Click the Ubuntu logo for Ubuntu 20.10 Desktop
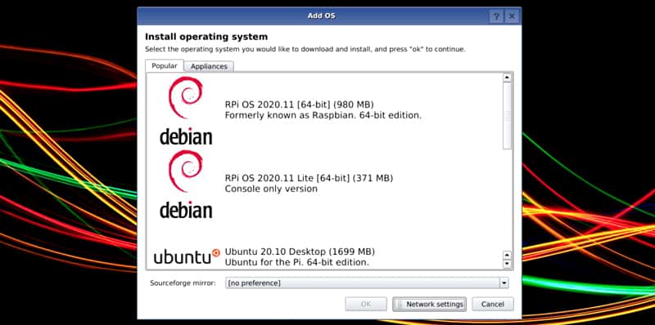 [187, 256]
